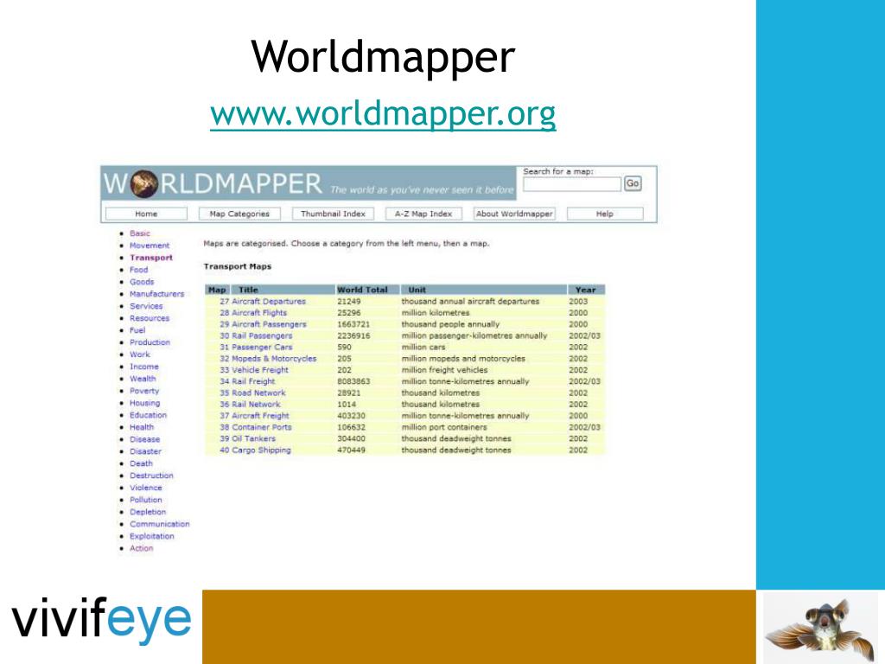Select the Destruction category link
The image size is (885, 664).
152,476
